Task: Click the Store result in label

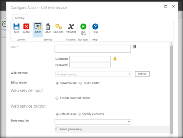Action: click(x=19, y=121)
